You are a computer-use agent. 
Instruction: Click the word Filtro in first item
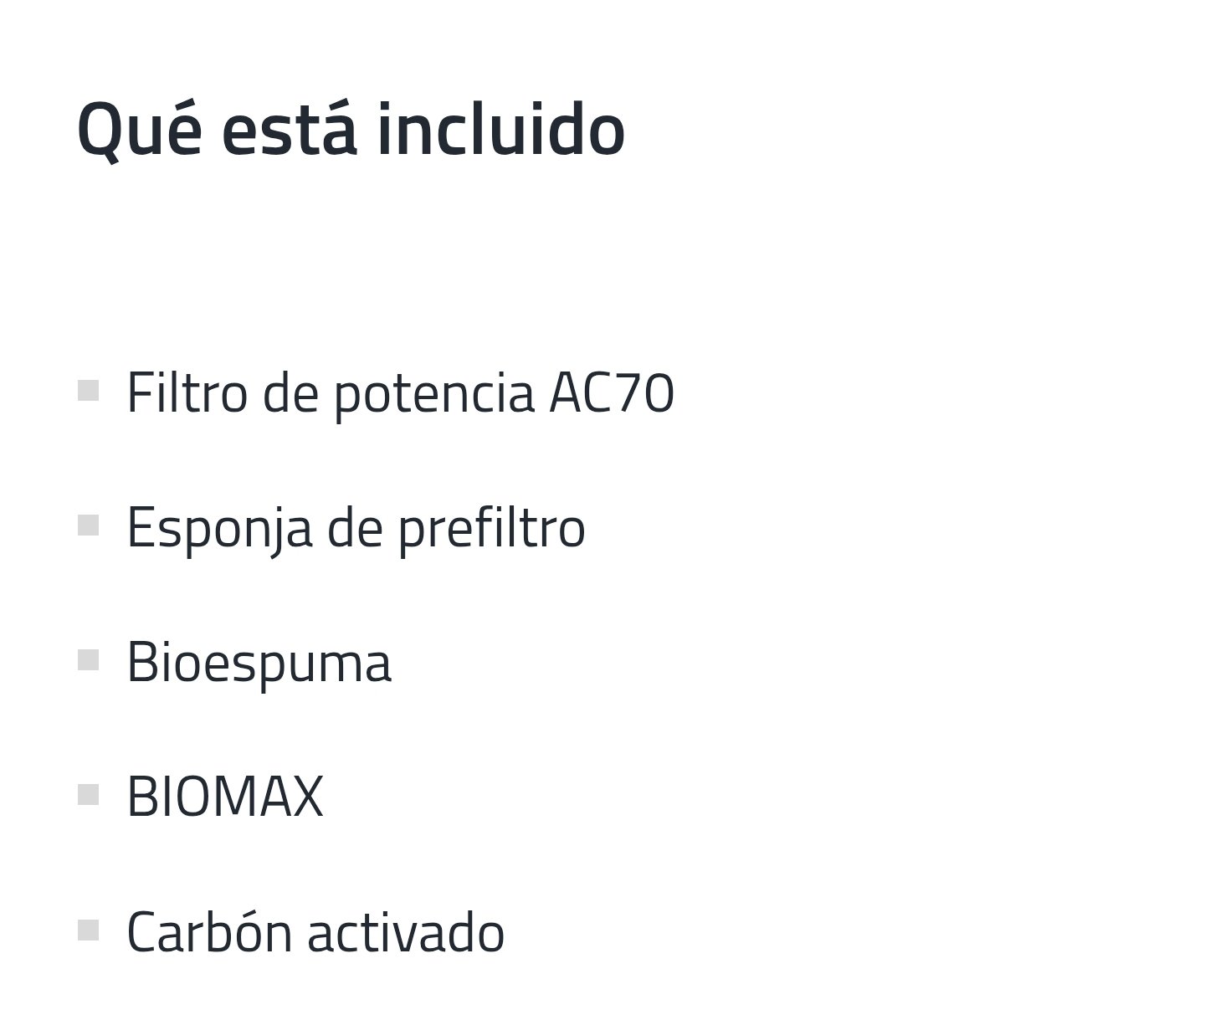click(187, 392)
